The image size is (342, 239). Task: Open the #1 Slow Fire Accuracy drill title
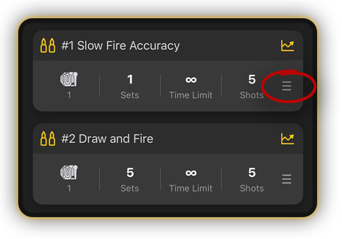(x=121, y=46)
